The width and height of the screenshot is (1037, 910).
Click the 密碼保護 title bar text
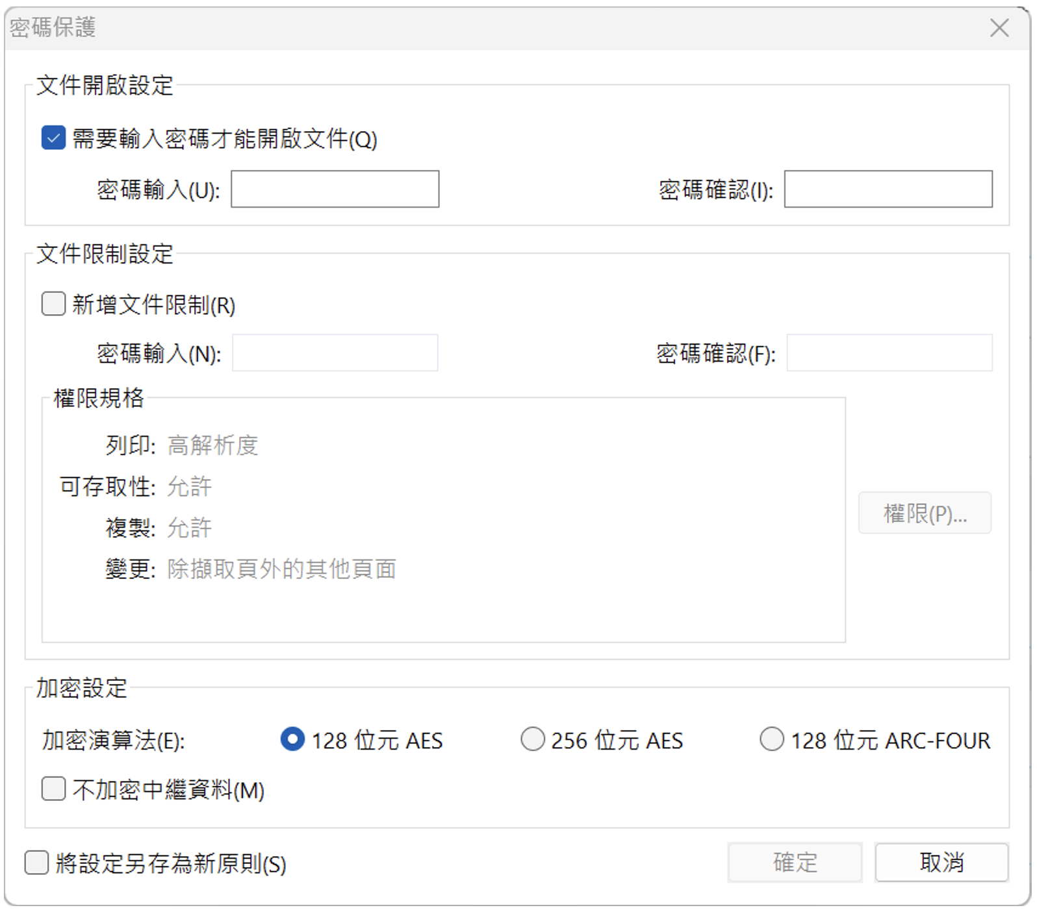pyautogui.click(x=53, y=28)
